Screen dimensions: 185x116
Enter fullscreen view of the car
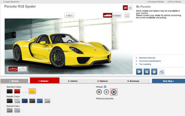coord(127,15)
